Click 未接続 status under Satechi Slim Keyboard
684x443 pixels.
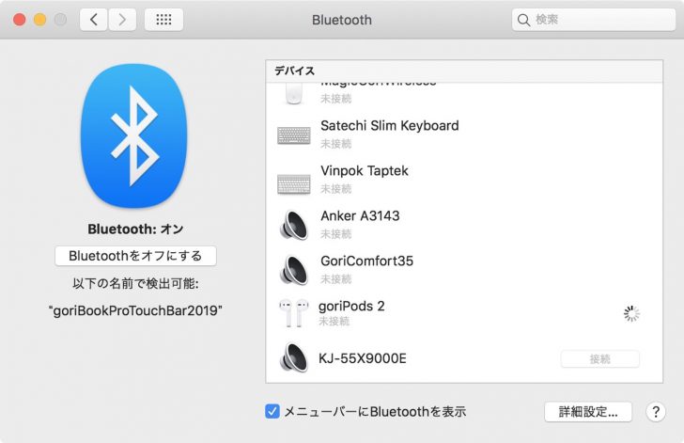336,144
